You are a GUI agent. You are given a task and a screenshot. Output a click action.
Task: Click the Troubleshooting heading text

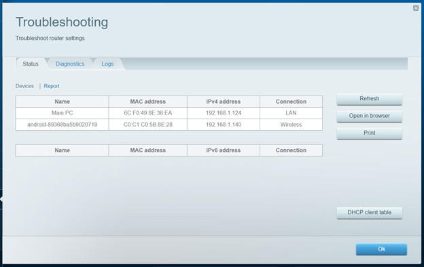coord(62,22)
